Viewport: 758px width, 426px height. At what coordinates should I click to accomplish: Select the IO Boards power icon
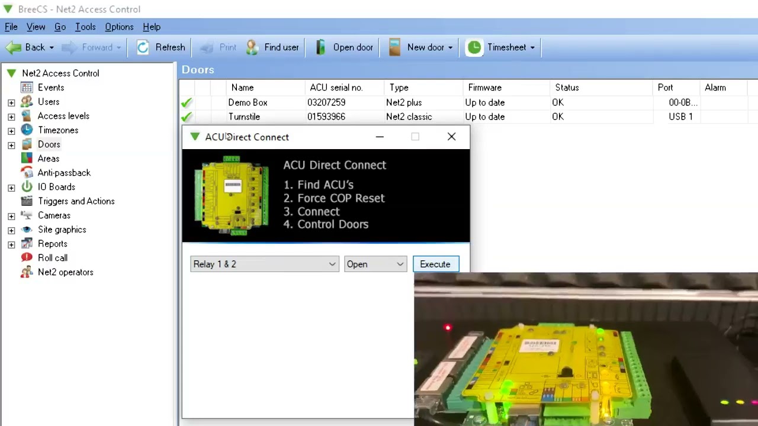pyautogui.click(x=27, y=187)
